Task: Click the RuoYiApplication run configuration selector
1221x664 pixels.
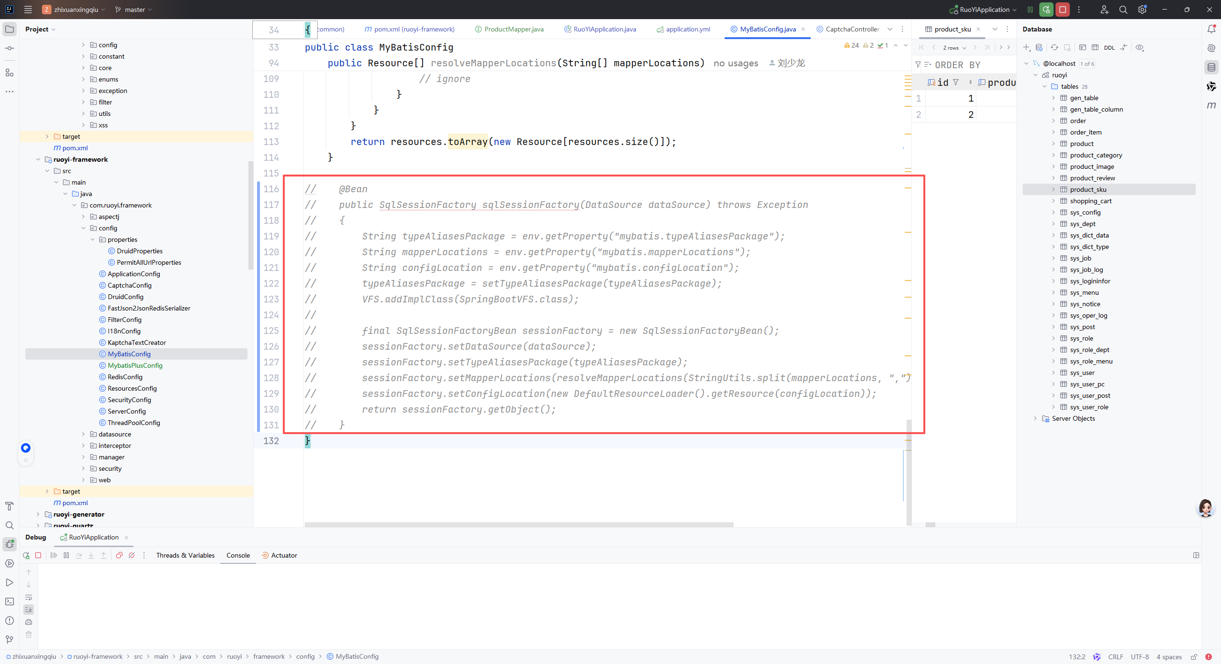Action: click(x=983, y=10)
